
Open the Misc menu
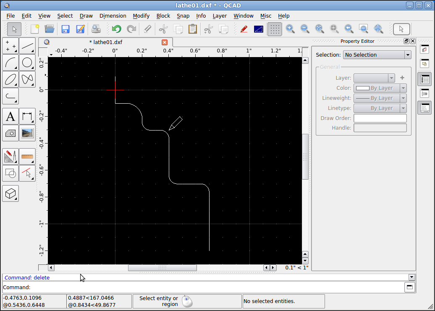point(266,16)
